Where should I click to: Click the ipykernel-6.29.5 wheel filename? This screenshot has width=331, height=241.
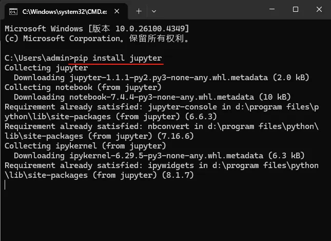coord(166,156)
